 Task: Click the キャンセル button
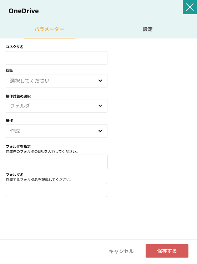121,251
